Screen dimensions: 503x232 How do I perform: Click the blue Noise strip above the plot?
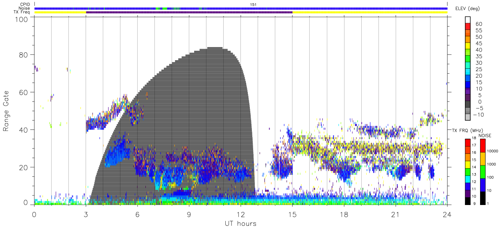pos(241,8)
